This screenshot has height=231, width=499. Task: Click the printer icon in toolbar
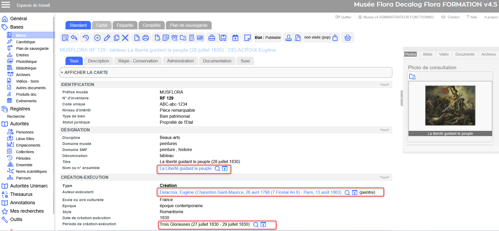coord(146,38)
